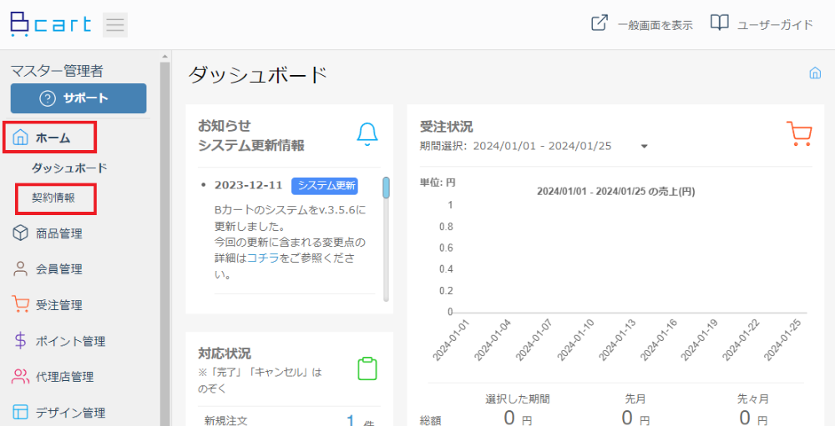Open the 商品管理 menu

point(59,233)
